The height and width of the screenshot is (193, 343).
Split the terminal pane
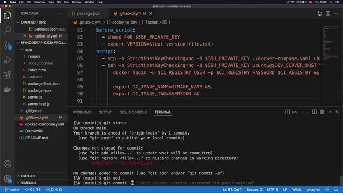pos(315,112)
